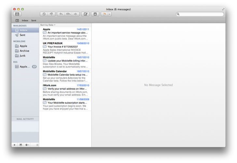Click the Flag message icon

click(x=105, y=14)
